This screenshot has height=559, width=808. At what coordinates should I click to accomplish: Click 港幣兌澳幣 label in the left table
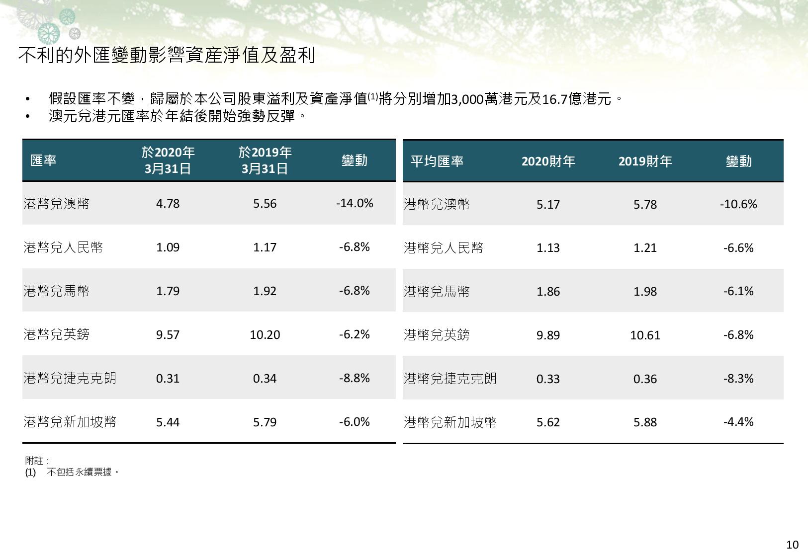click(57, 204)
